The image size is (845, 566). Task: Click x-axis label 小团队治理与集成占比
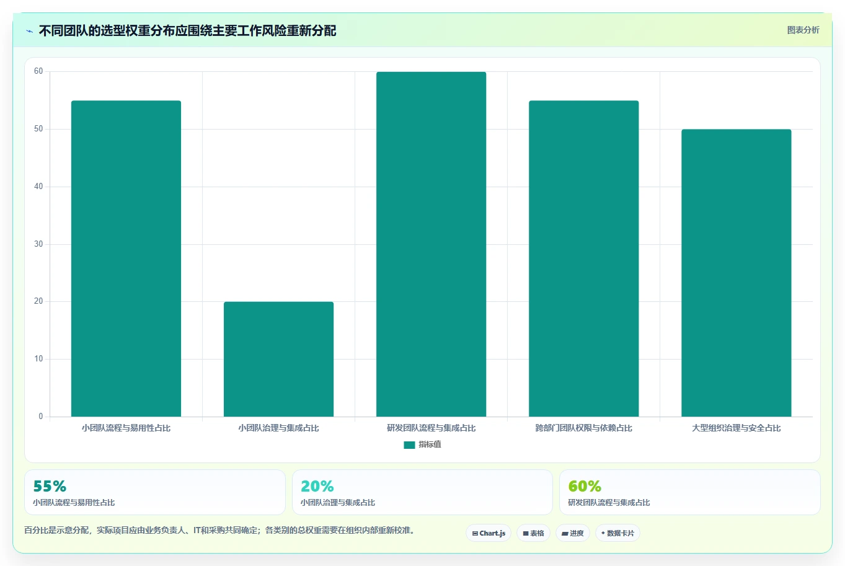[x=278, y=428]
